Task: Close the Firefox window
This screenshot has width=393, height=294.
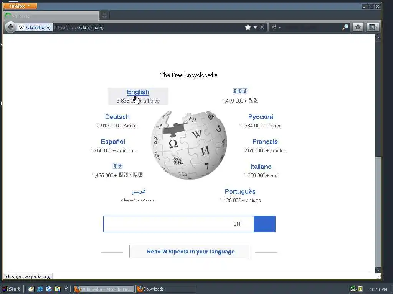Action: coord(377,7)
